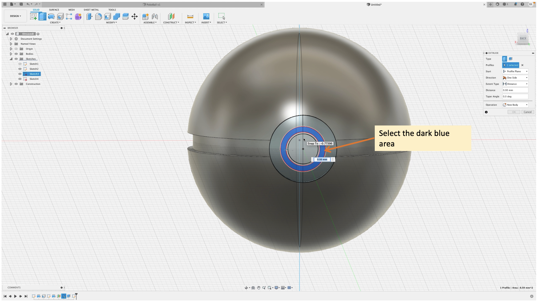538x302 pixels.
Task: Toggle visibility of Sketches folder
Action: click(x=16, y=59)
